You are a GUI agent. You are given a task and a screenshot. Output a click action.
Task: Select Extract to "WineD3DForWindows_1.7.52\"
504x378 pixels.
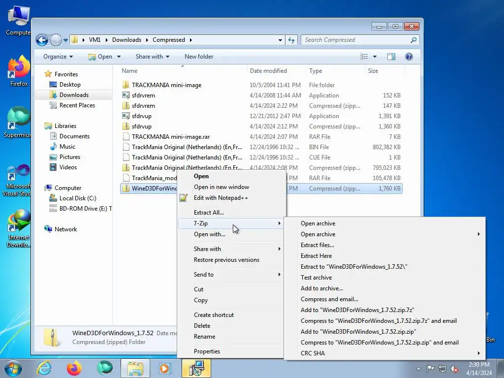384,267
